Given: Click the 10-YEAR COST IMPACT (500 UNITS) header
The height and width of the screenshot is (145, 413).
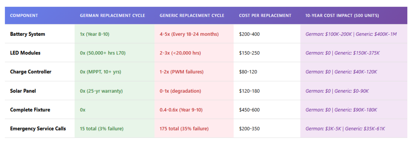Looking at the screenshot, I should coord(342,16).
